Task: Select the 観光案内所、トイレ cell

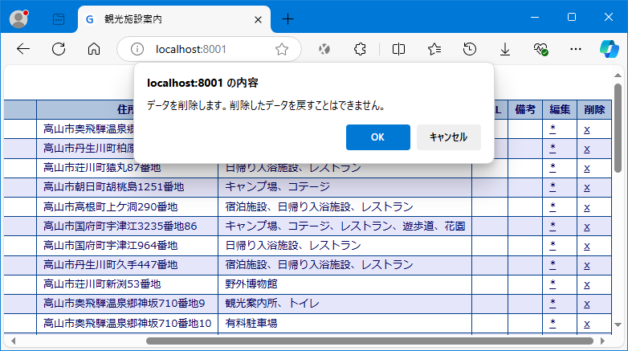Action: click(x=345, y=304)
